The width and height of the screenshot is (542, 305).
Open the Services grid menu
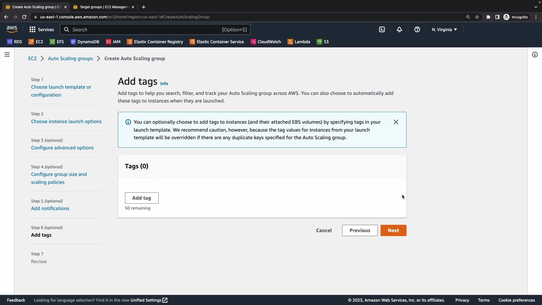click(41, 29)
